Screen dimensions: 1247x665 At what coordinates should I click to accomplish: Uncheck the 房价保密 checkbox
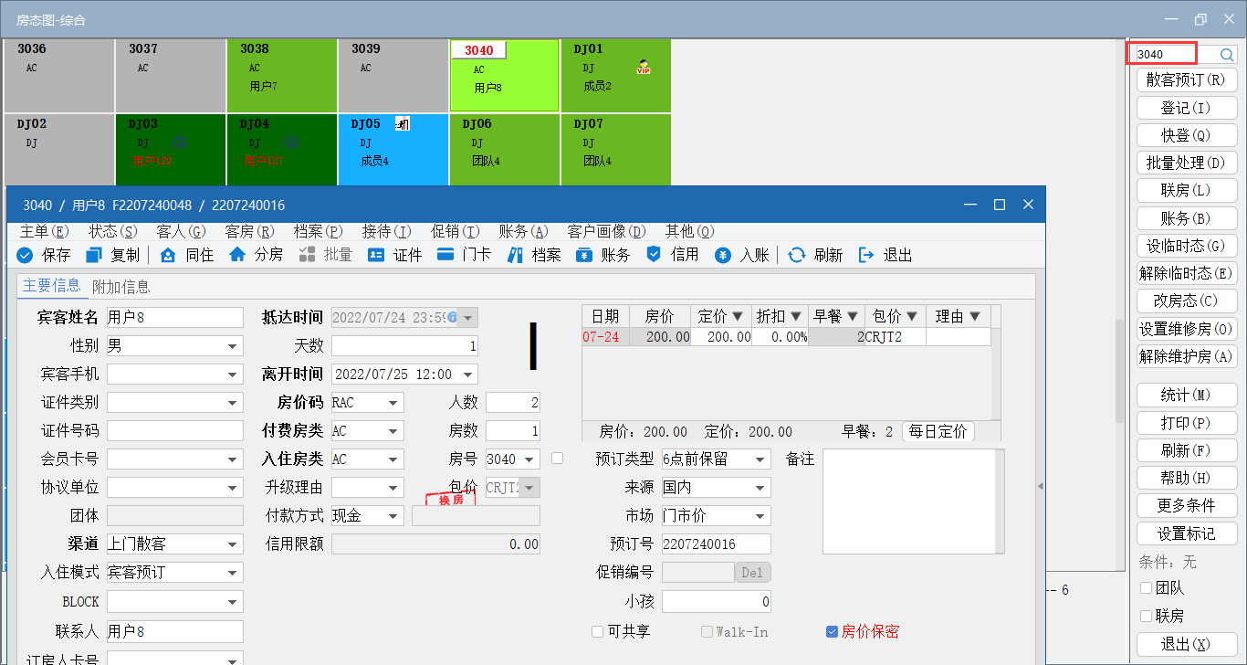click(x=832, y=631)
